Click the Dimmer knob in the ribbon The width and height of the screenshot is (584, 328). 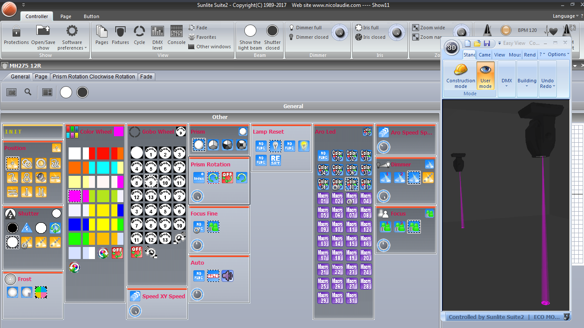(x=340, y=32)
